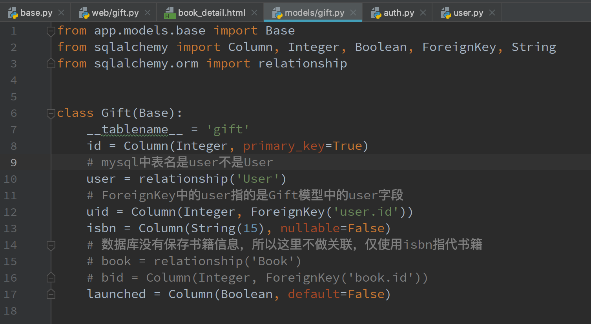Close the models/gift.py tab

click(353, 13)
